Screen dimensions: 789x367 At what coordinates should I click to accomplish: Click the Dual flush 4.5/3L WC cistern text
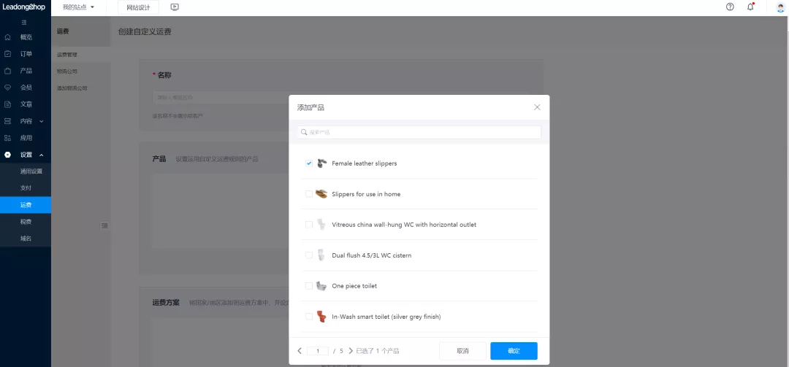371,255
